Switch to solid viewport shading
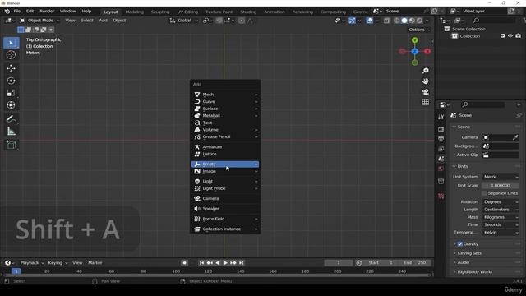The width and height of the screenshot is (526, 296). 404,21
